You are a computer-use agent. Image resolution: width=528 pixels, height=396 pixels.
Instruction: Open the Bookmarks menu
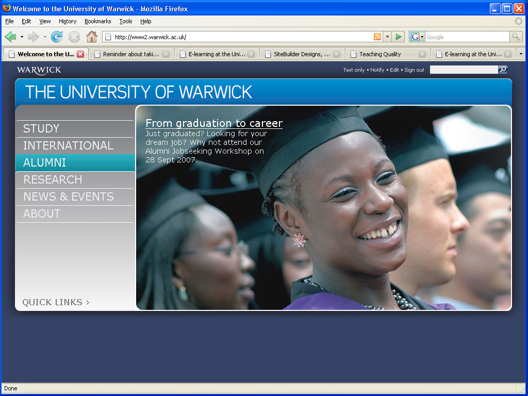[x=97, y=21]
